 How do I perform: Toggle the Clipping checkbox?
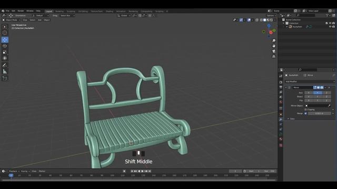[305, 110]
